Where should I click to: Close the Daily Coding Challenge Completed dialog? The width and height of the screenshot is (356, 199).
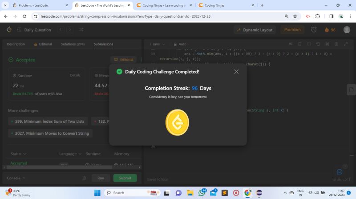click(236, 72)
